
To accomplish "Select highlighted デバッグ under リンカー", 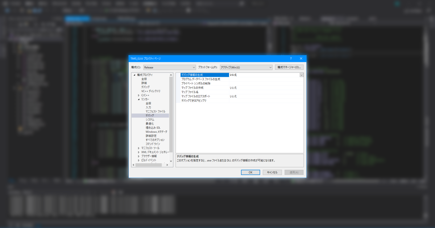I will point(150,115).
